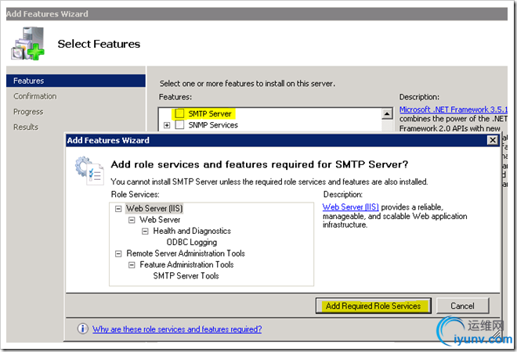Check the SMTP Server checkbox
The width and height of the screenshot is (517, 352).
click(x=179, y=113)
